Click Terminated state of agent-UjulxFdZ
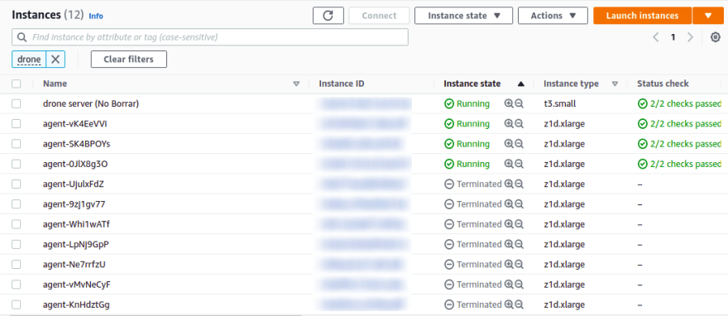Screen dimensions: 728x316 (473, 184)
